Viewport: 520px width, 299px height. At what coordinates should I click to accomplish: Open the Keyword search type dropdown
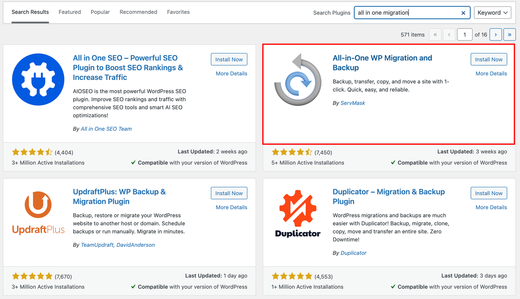coord(492,13)
